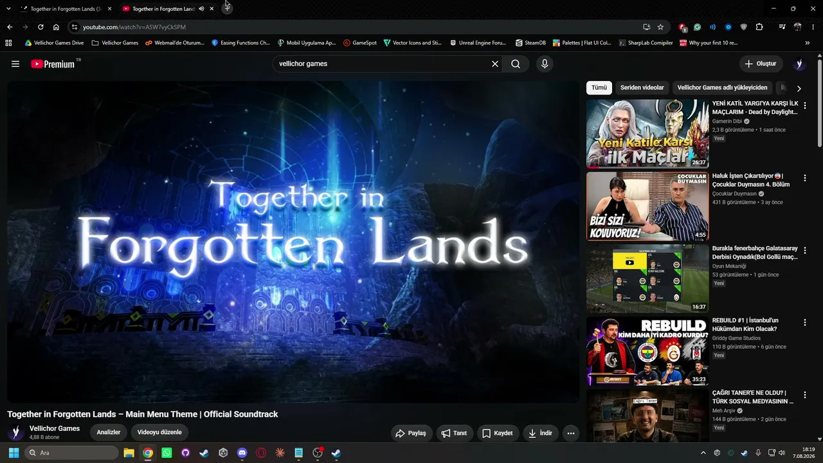Open the tab search dropdown
The height and width of the screenshot is (463, 823).
pyautogui.click(x=8, y=9)
